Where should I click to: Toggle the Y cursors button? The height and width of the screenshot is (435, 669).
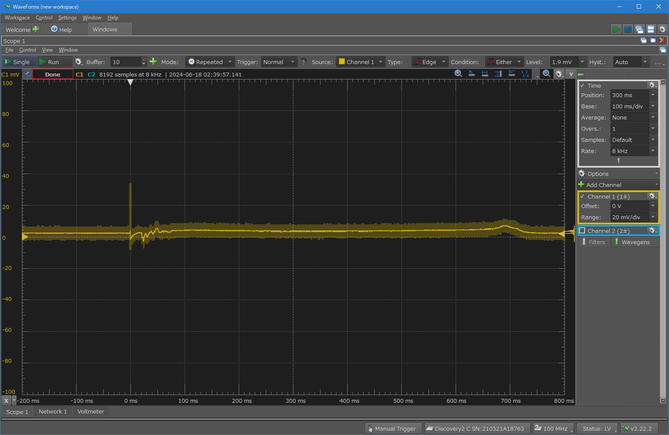click(571, 74)
